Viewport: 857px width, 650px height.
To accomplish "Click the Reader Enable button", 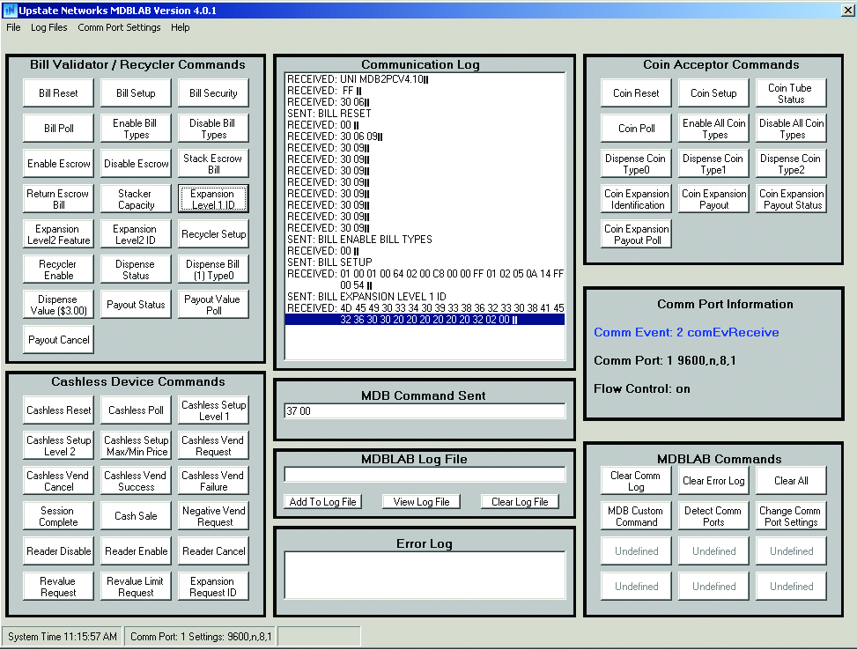I will (x=136, y=551).
